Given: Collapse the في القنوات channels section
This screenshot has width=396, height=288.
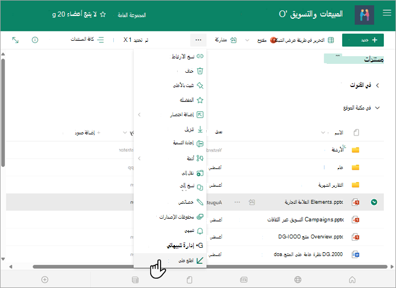Looking at the screenshot, I should pyautogui.click(x=377, y=85).
